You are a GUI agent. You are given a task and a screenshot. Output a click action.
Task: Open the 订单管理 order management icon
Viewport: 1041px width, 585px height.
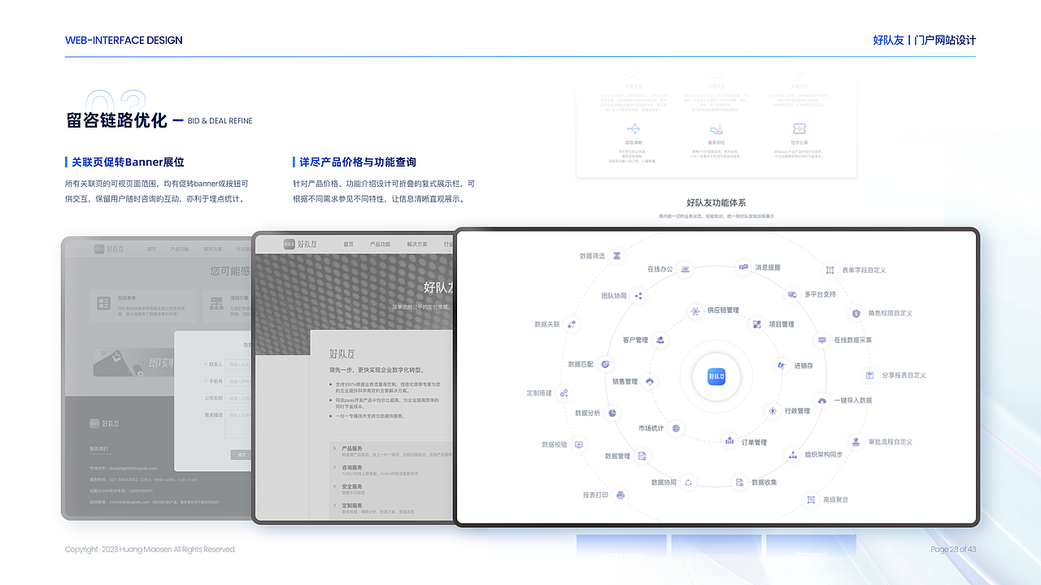[x=730, y=441]
